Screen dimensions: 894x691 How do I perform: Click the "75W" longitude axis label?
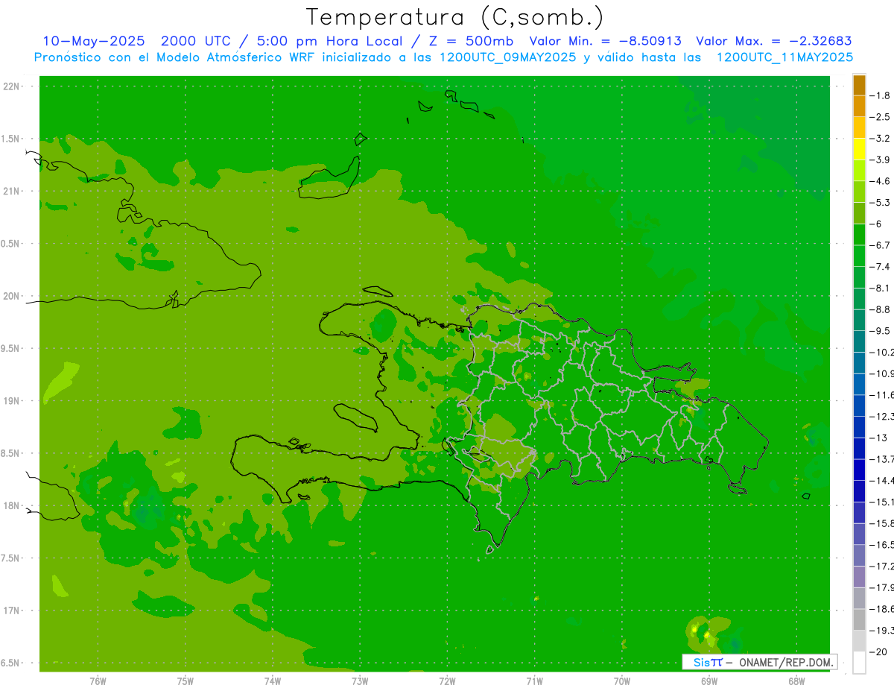pos(186,681)
